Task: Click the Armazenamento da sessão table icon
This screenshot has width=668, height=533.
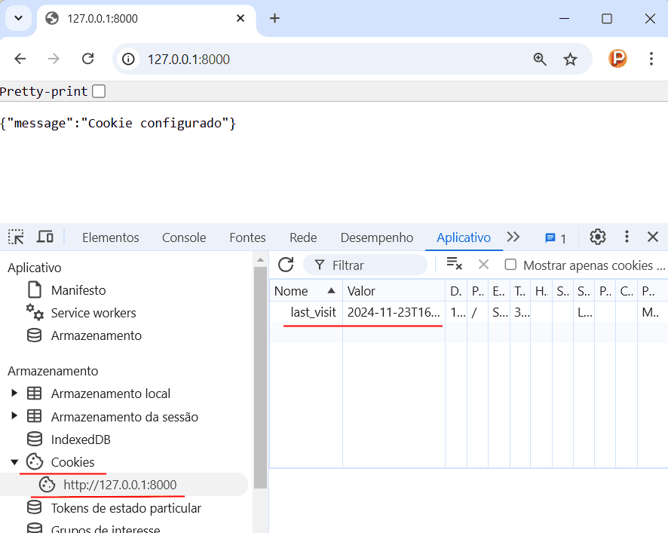Action: [35, 416]
